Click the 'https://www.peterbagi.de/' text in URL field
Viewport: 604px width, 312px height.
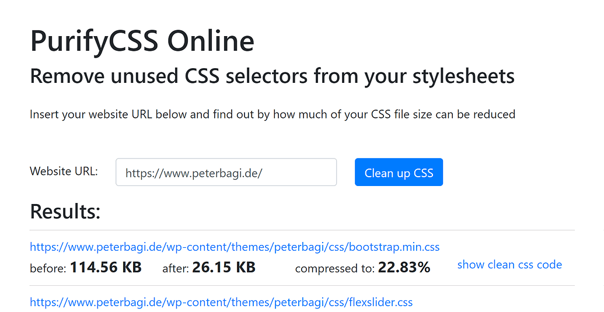(x=194, y=173)
